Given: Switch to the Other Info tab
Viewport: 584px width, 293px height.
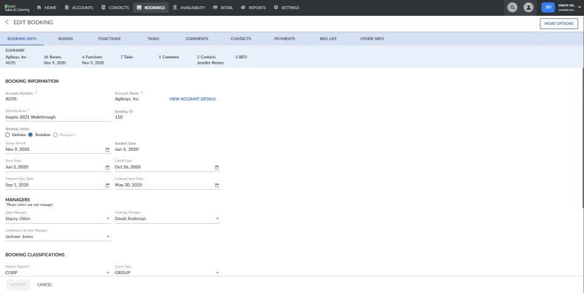Looking at the screenshot, I should click(372, 39).
